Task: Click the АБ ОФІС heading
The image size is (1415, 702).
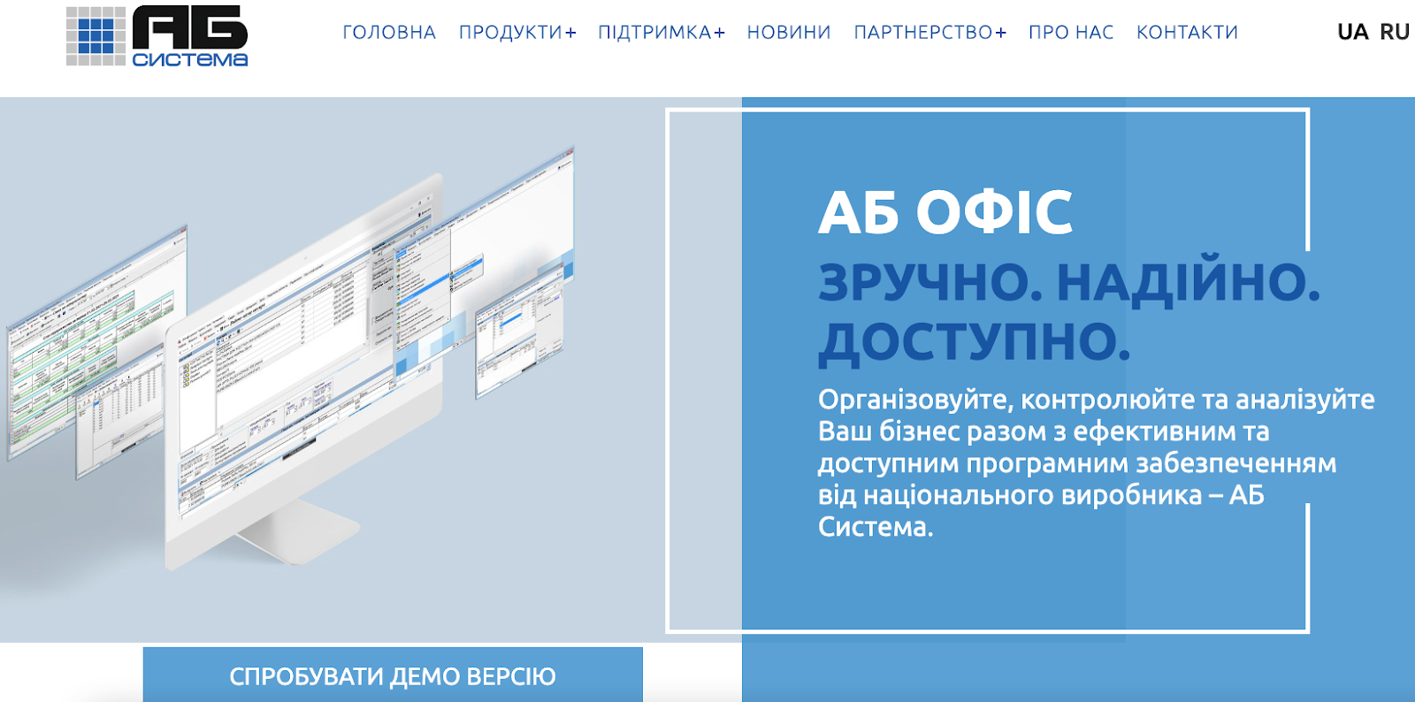Action: point(945,212)
